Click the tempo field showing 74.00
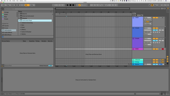170x96 pixels. tap(12, 5)
